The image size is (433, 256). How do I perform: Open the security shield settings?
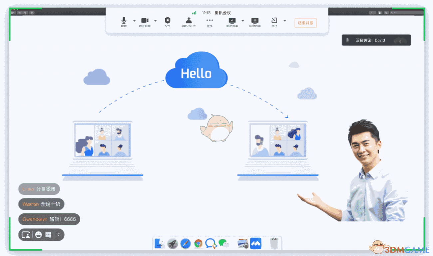[168, 22]
